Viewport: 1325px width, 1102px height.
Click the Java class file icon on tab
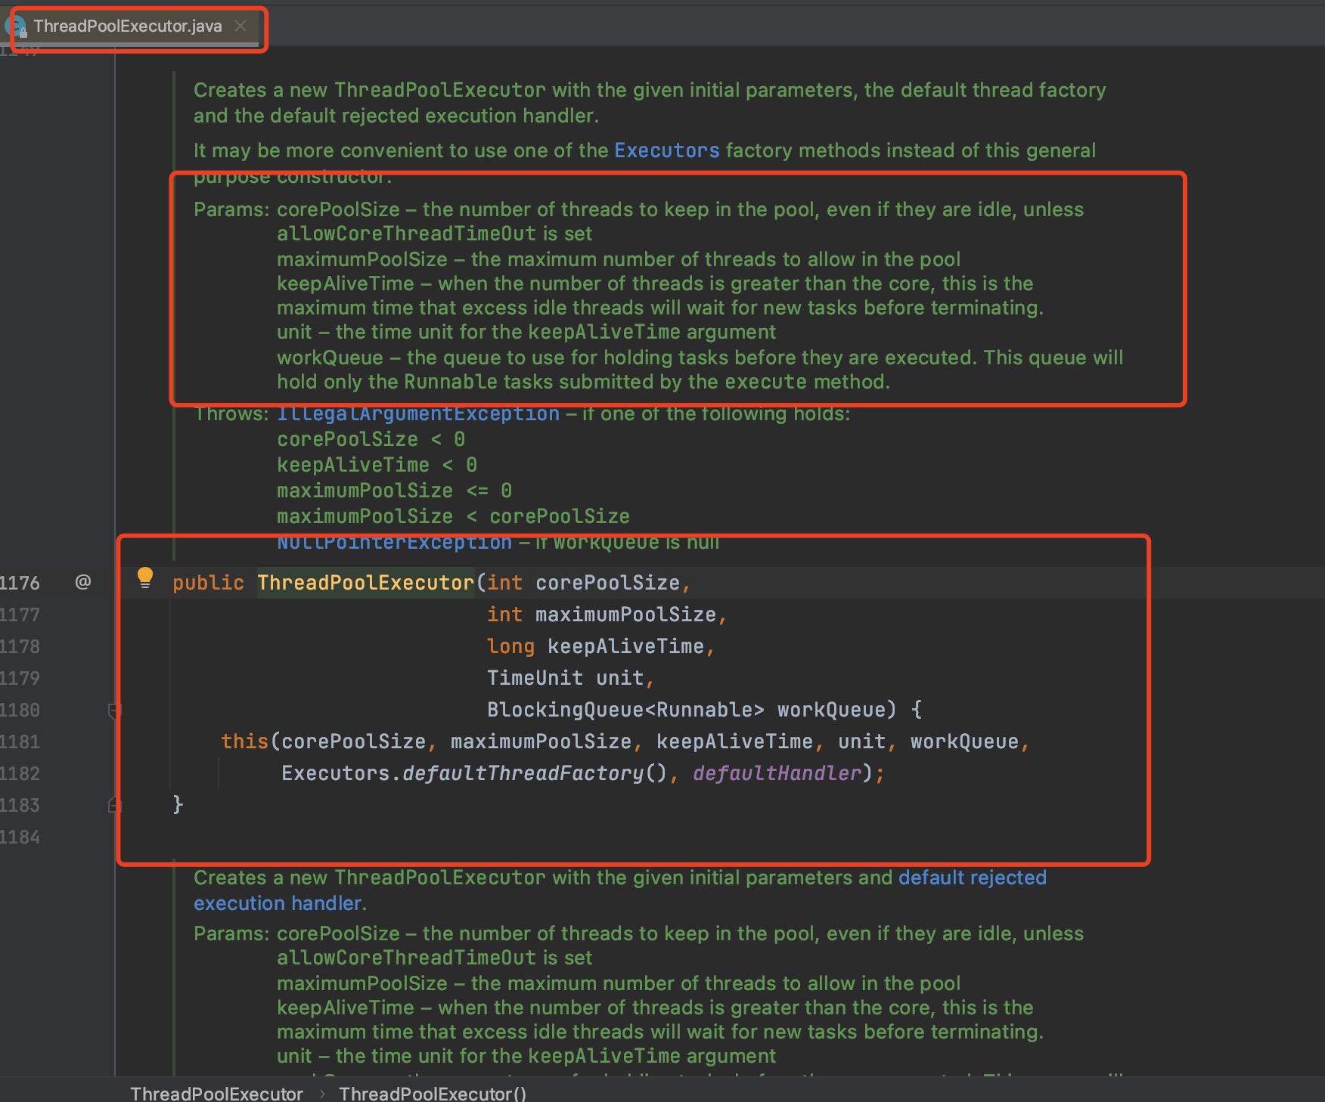coord(17,26)
